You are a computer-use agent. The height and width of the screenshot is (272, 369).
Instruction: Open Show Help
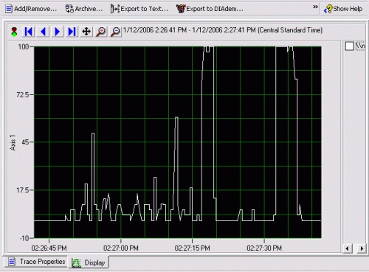coord(343,9)
